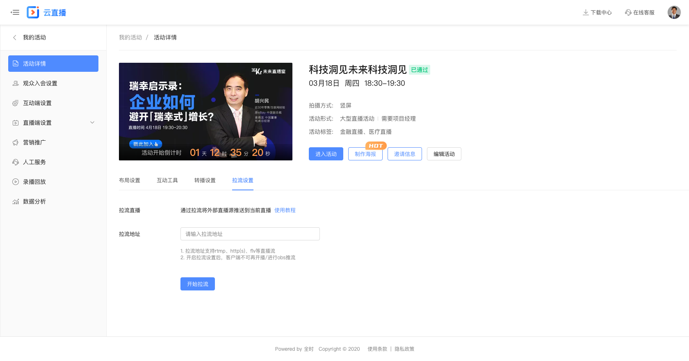The height and width of the screenshot is (361, 689).
Task: Switch to the 布局设置 tab
Action: (130, 180)
